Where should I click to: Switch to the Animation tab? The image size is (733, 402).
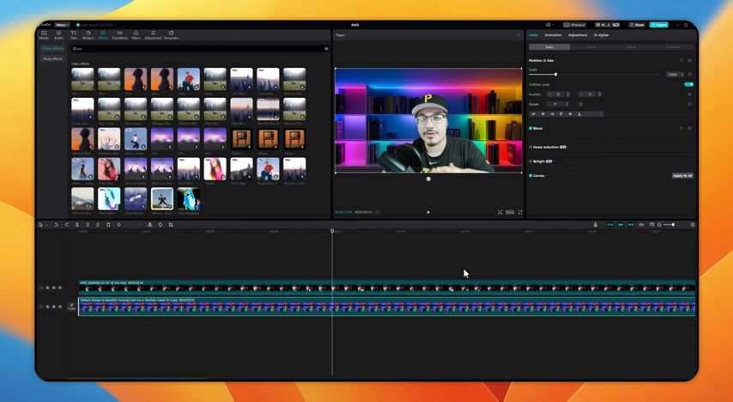pos(553,35)
